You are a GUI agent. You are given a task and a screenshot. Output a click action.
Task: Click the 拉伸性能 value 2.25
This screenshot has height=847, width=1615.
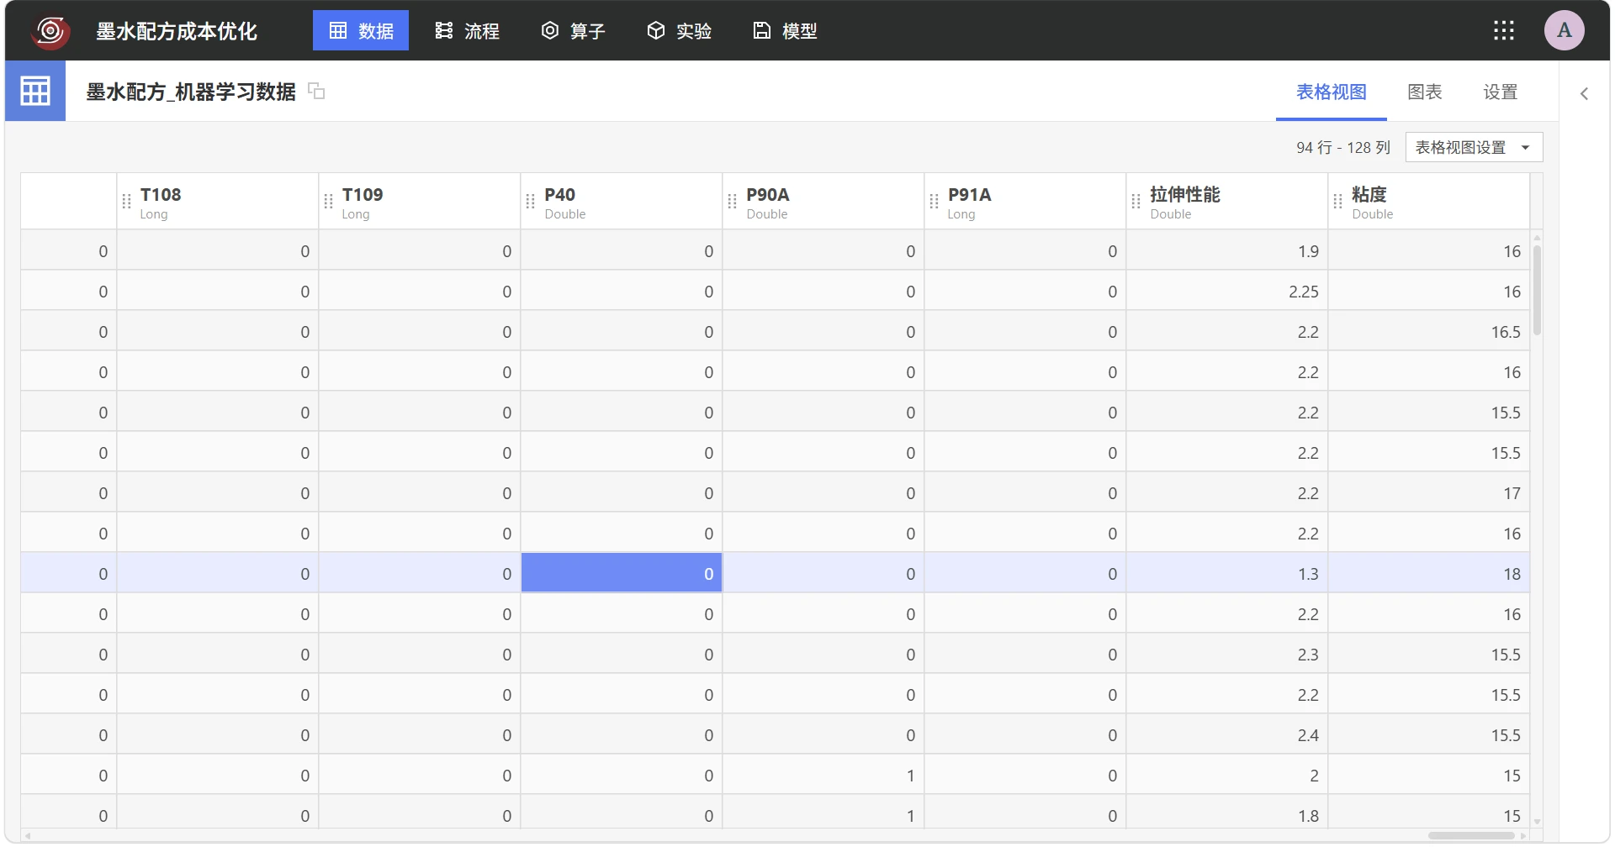1227,292
